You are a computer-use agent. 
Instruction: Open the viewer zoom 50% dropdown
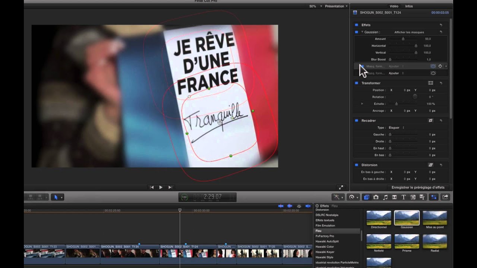[x=316, y=6]
